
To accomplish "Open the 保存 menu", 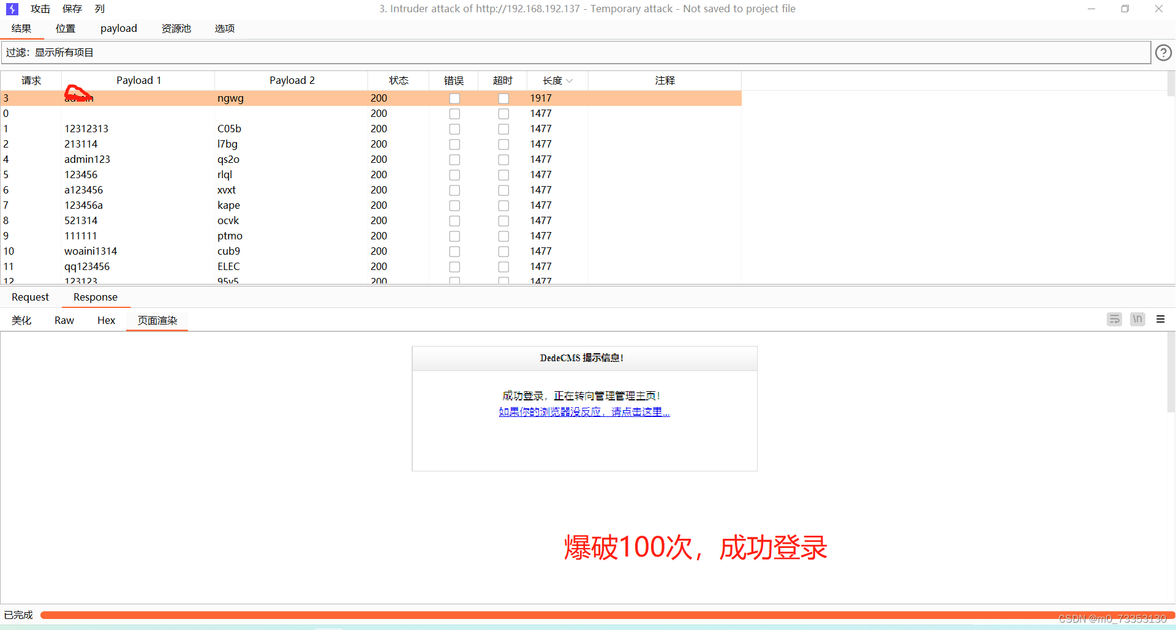I will click(x=72, y=9).
